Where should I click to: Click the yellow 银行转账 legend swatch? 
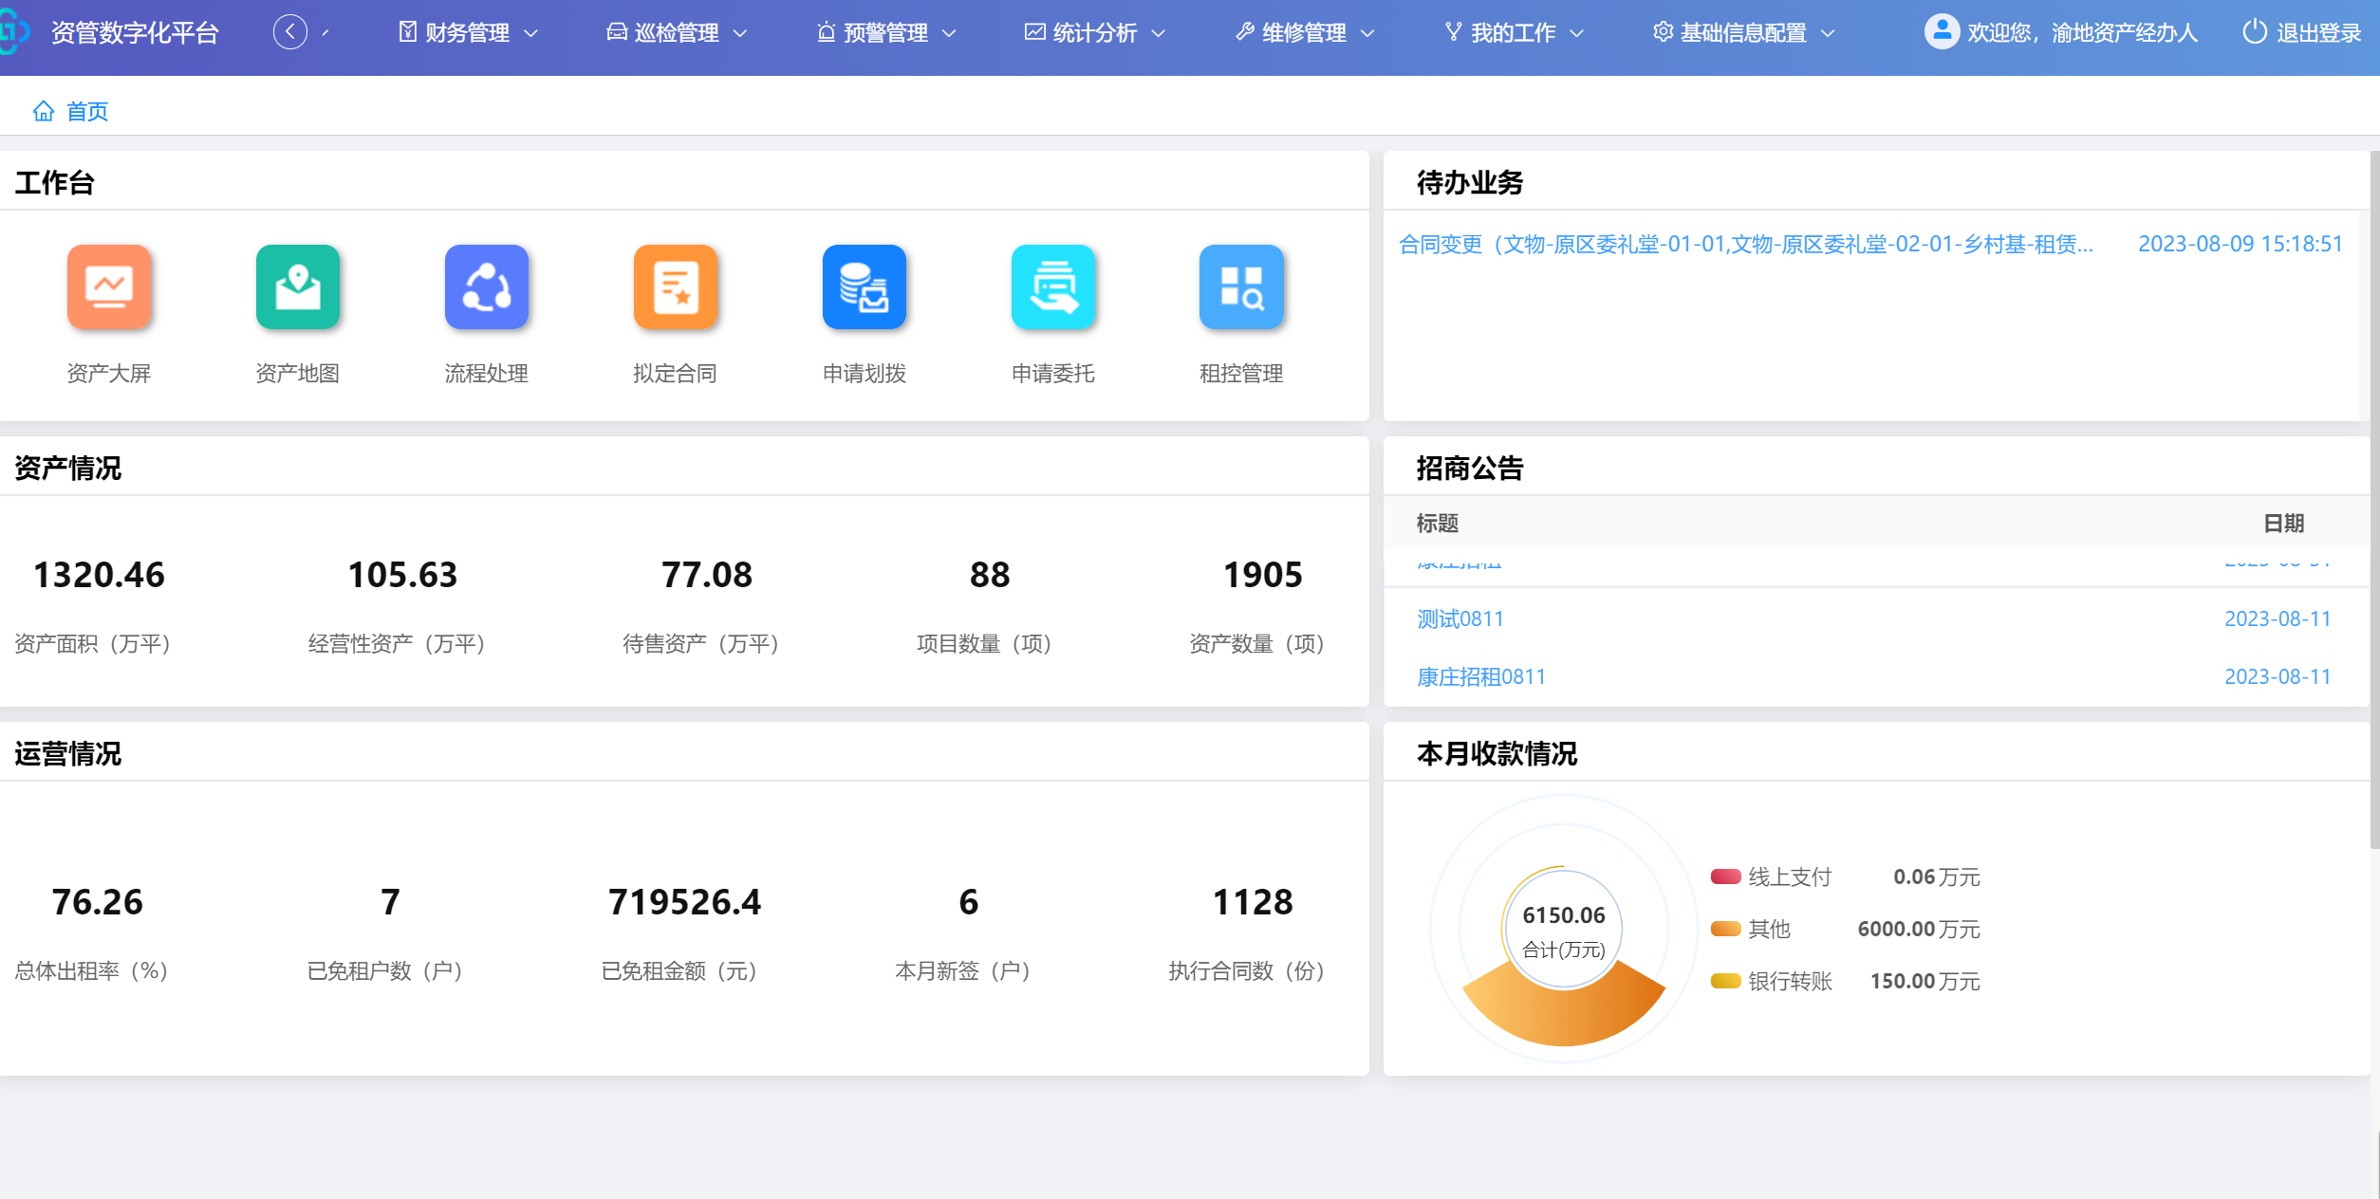tap(1725, 981)
